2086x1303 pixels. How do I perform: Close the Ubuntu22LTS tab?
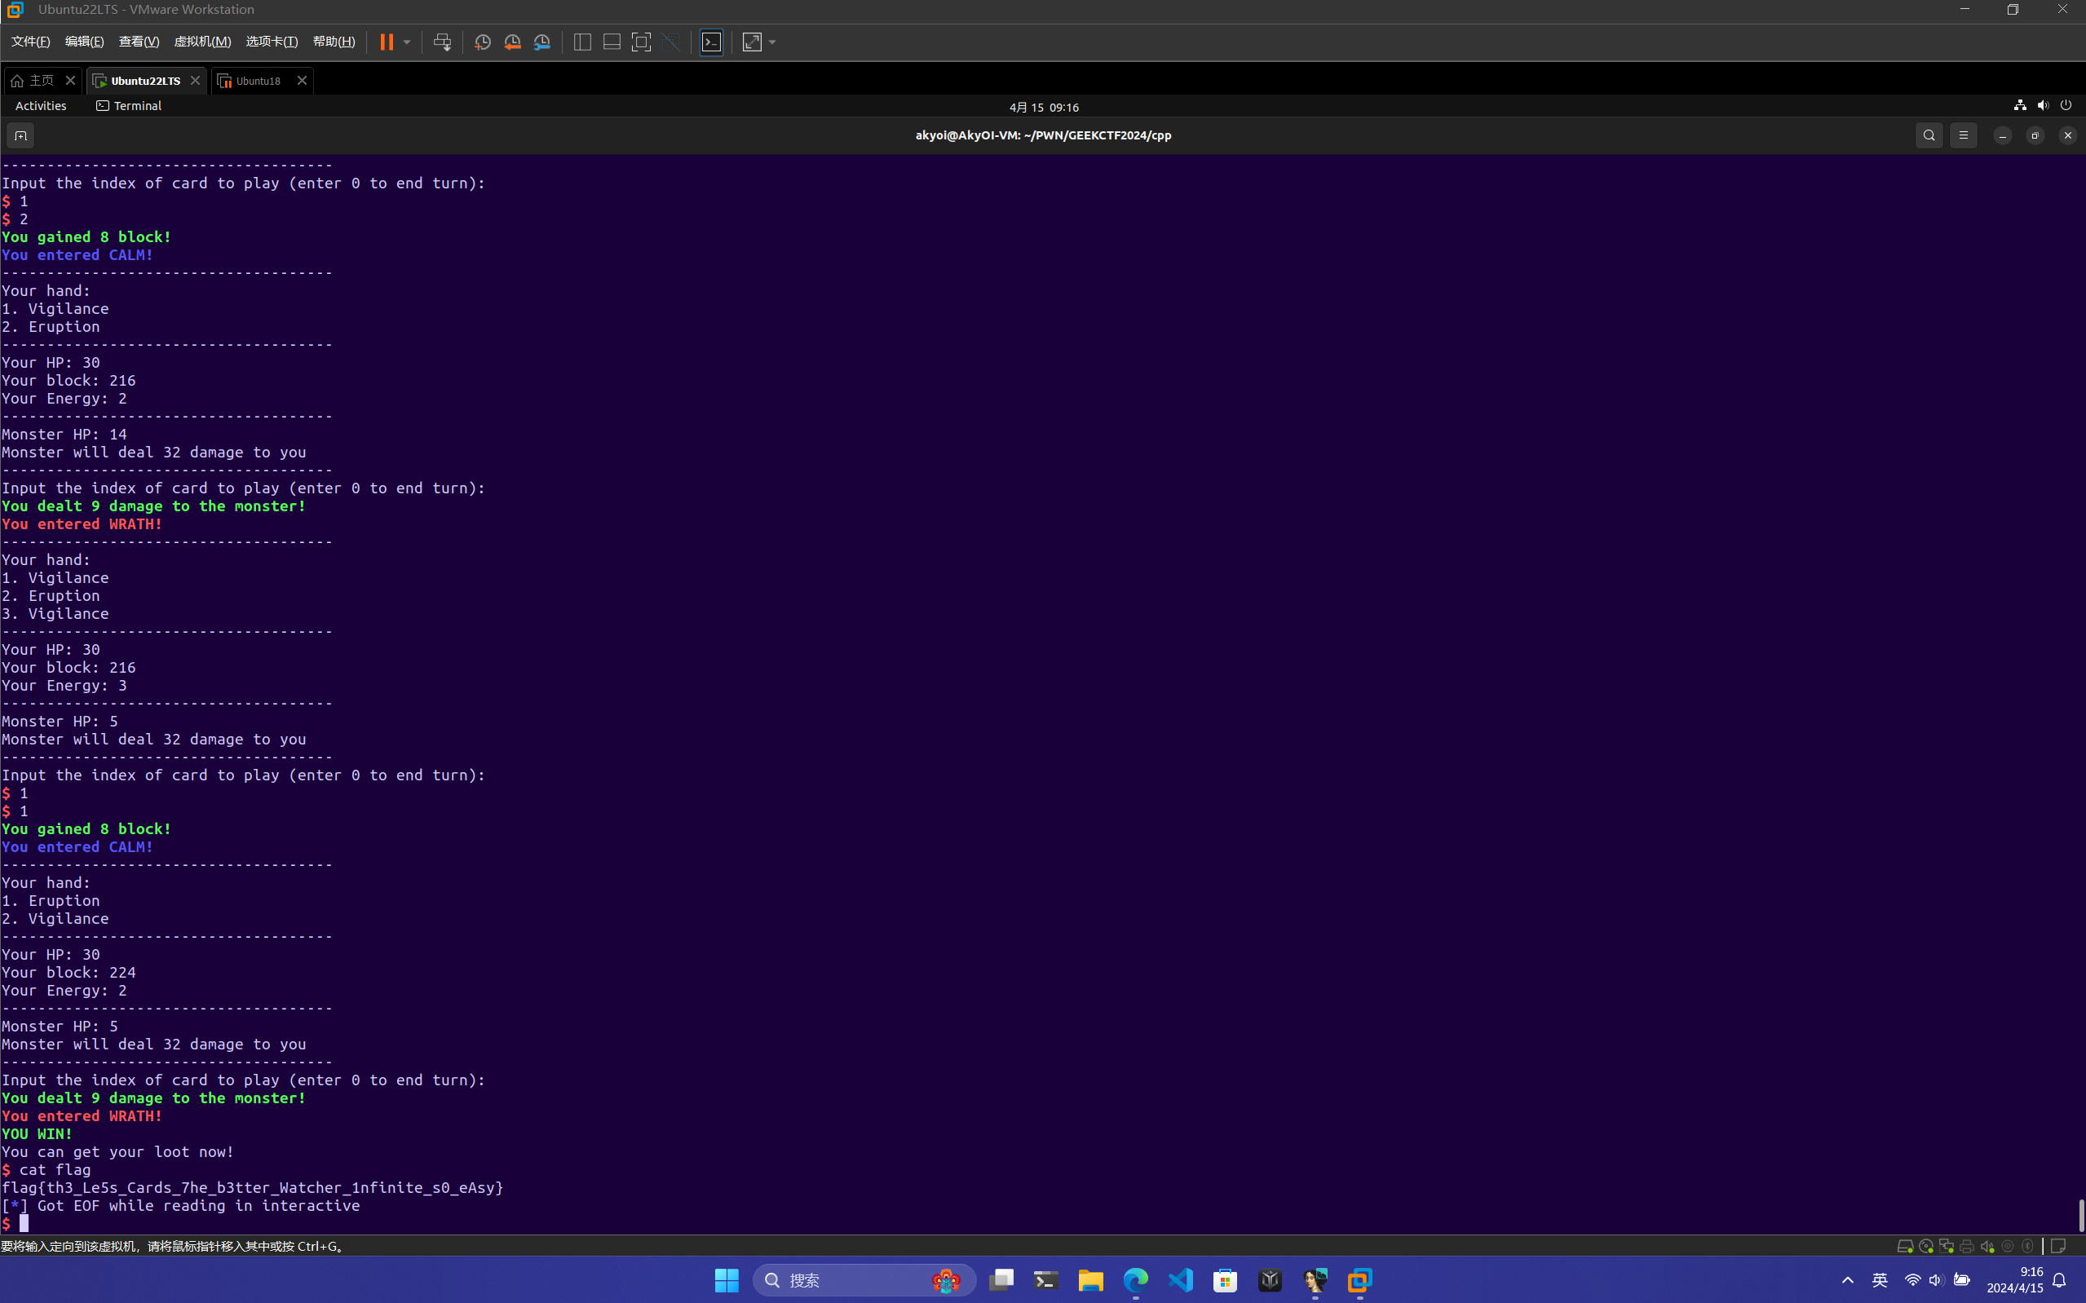click(195, 80)
